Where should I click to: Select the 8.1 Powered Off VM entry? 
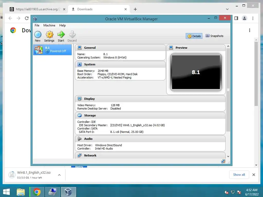(52, 50)
